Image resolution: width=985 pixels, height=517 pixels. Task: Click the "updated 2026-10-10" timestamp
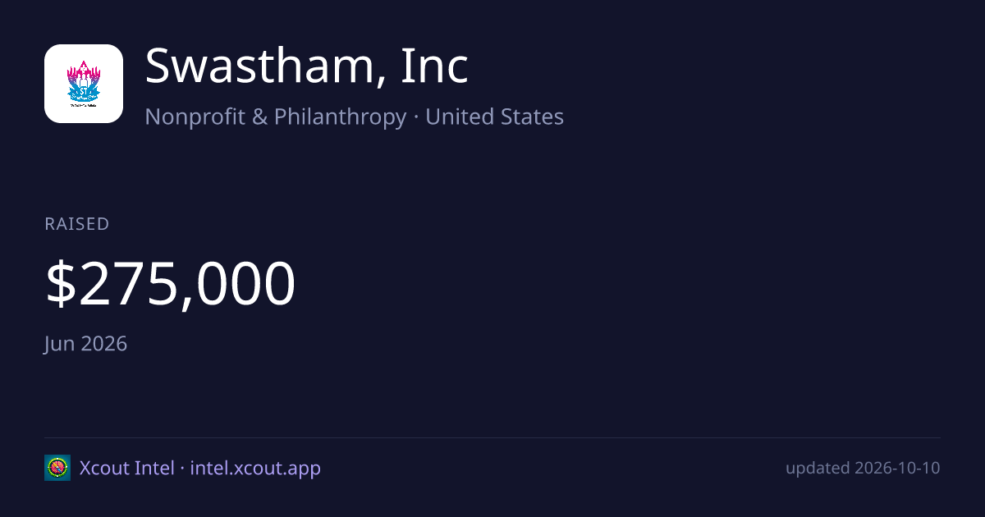pos(863,469)
